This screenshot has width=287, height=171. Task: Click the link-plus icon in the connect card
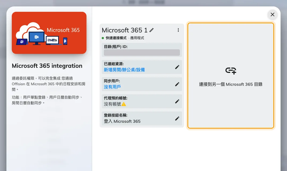coord(231,70)
